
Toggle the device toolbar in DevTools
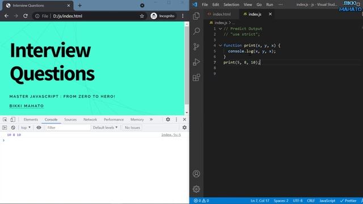[x=12, y=120]
